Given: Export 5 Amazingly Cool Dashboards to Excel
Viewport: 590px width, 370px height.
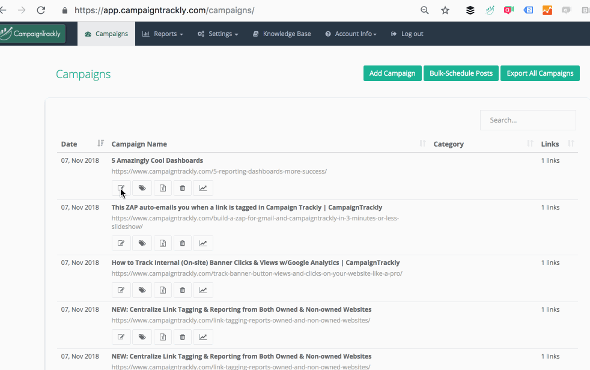Looking at the screenshot, I should click(x=163, y=188).
